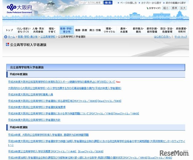
Task: Open 農林・水産業 tab
Action: click(x=124, y=30)
